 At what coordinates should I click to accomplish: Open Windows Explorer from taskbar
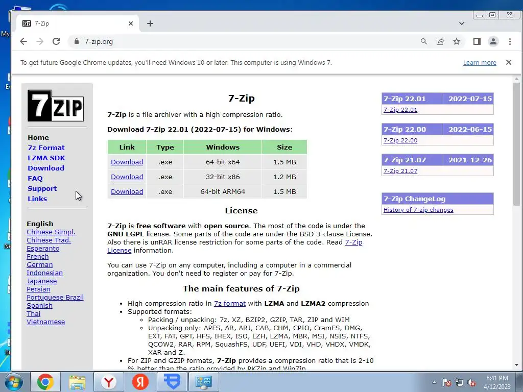point(77,382)
